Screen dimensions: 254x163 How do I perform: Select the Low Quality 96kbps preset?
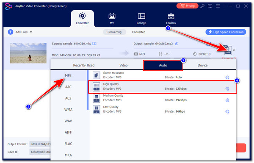(163, 109)
